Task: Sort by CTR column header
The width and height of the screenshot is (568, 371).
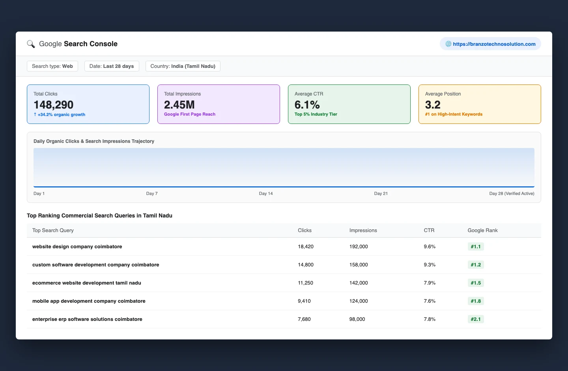Action: click(x=429, y=230)
